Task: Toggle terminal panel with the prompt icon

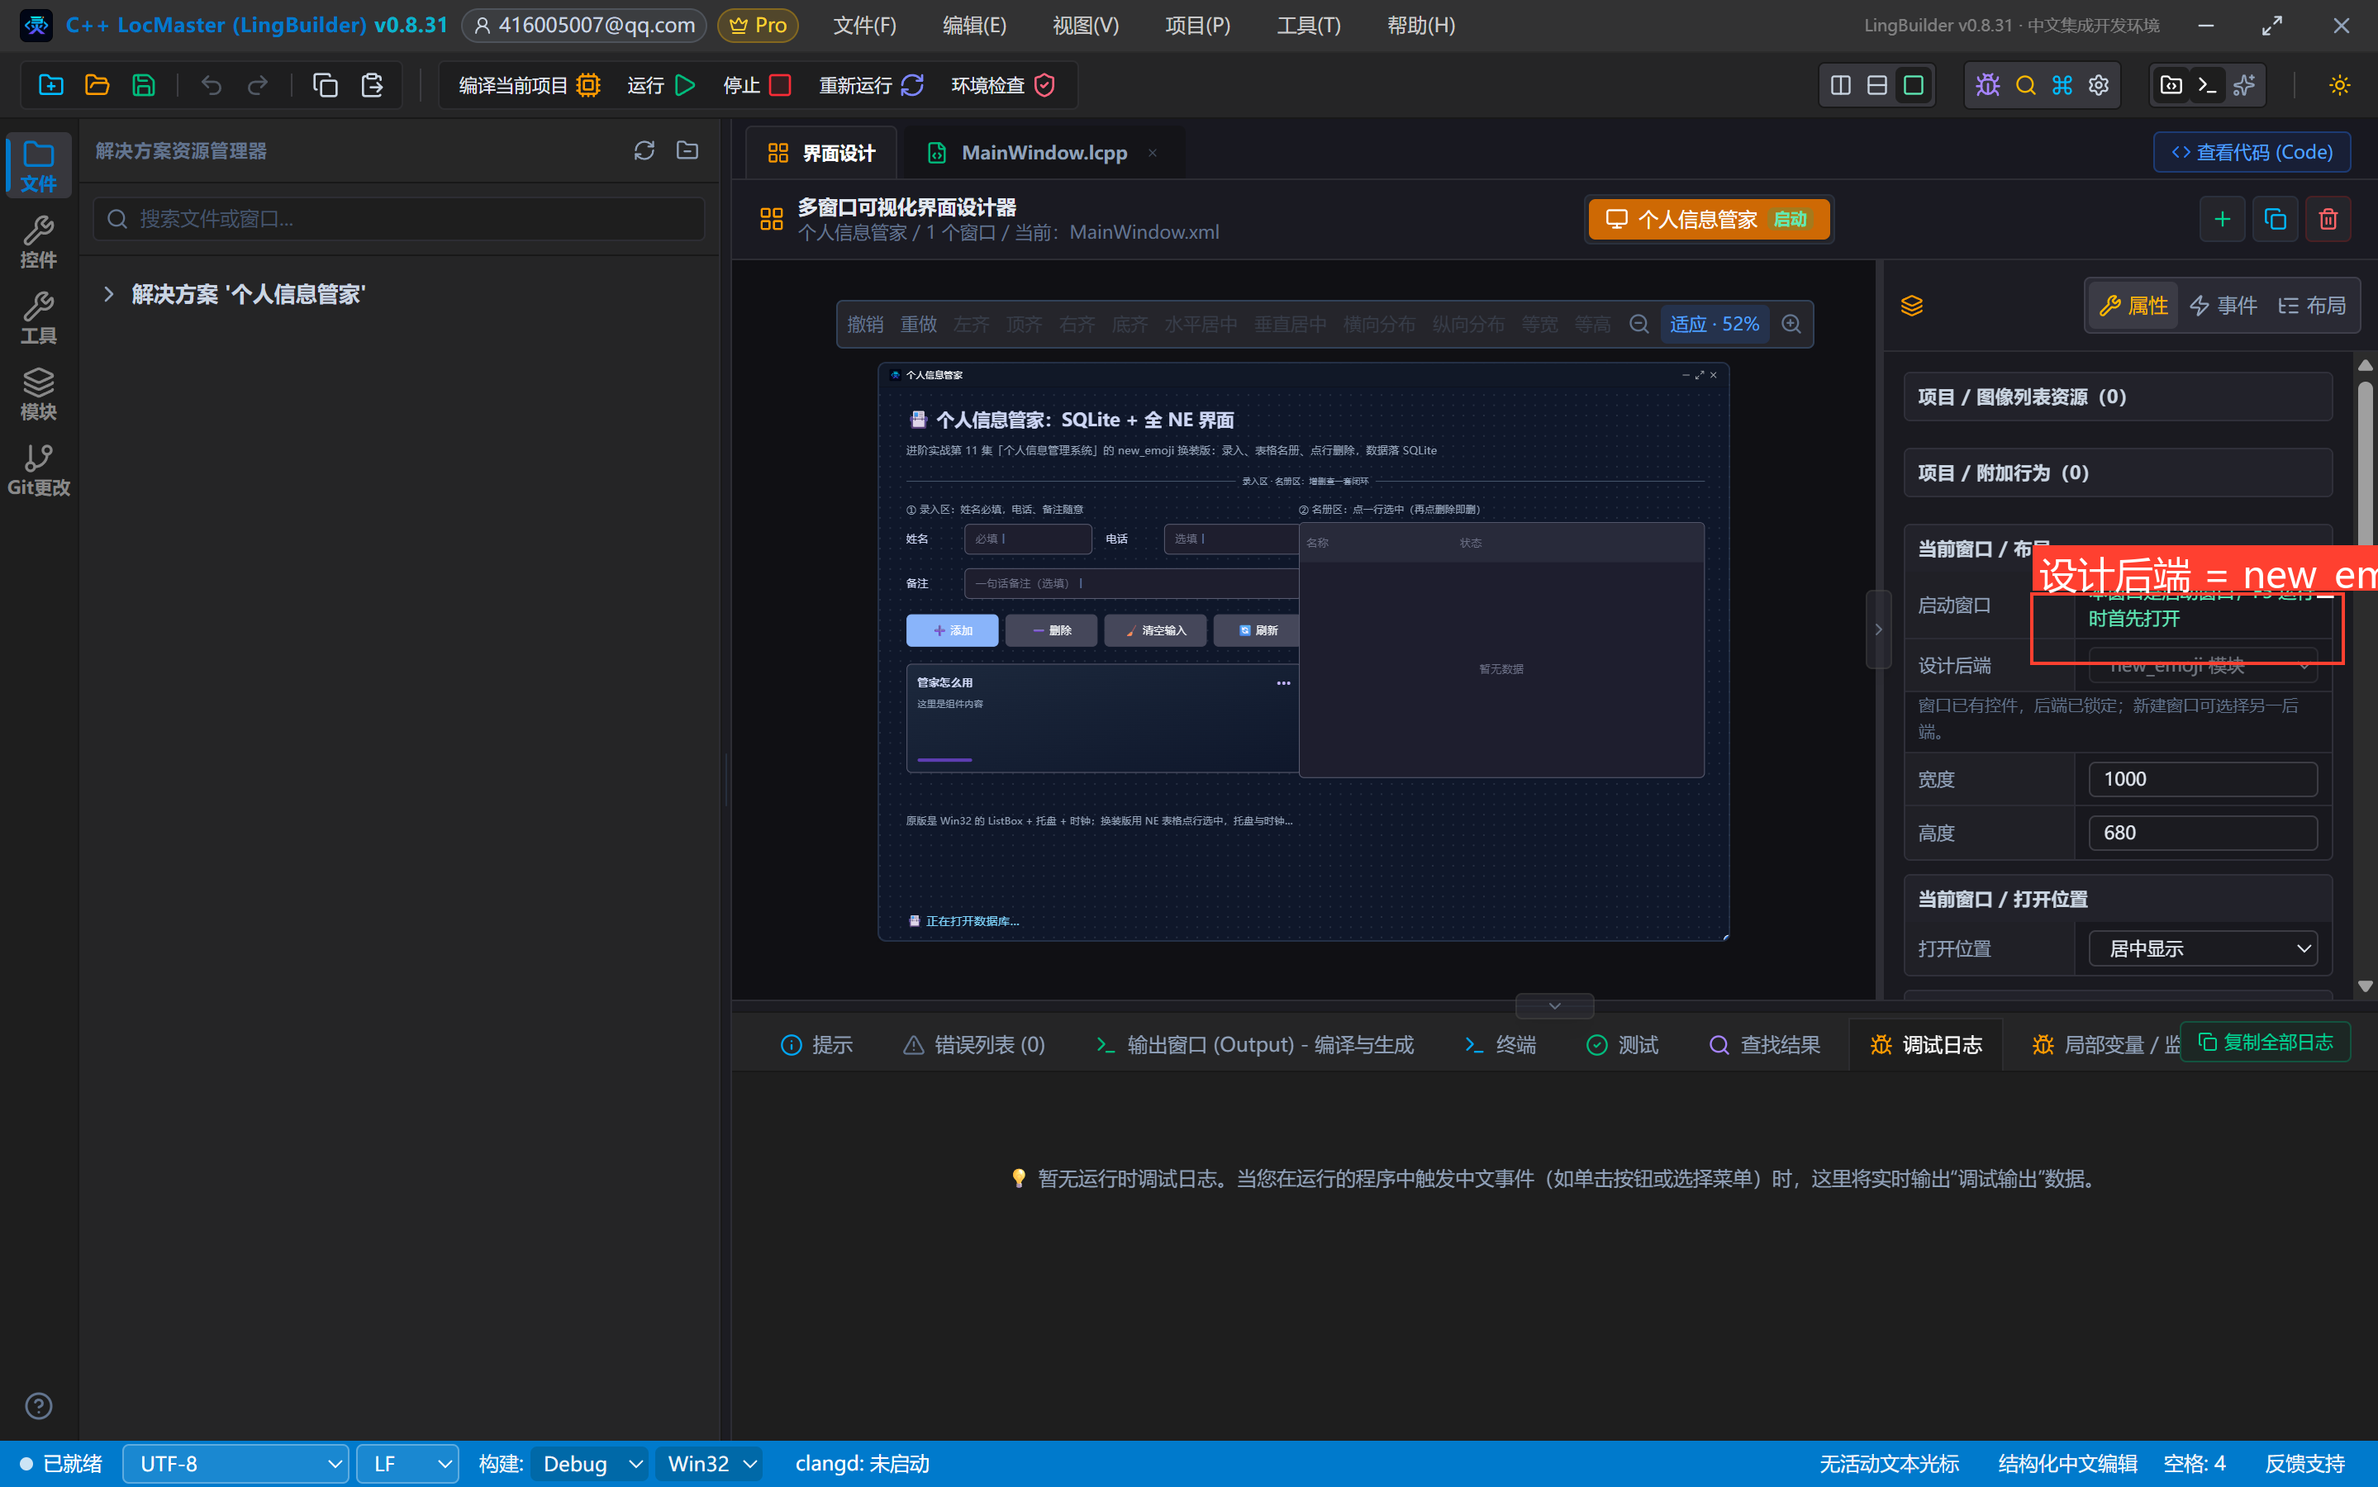Action: pyautogui.click(x=2207, y=86)
